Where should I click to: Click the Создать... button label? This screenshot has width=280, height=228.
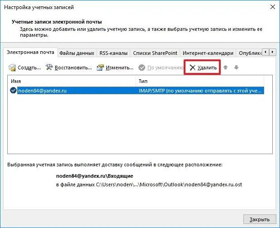tap(29, 68)
